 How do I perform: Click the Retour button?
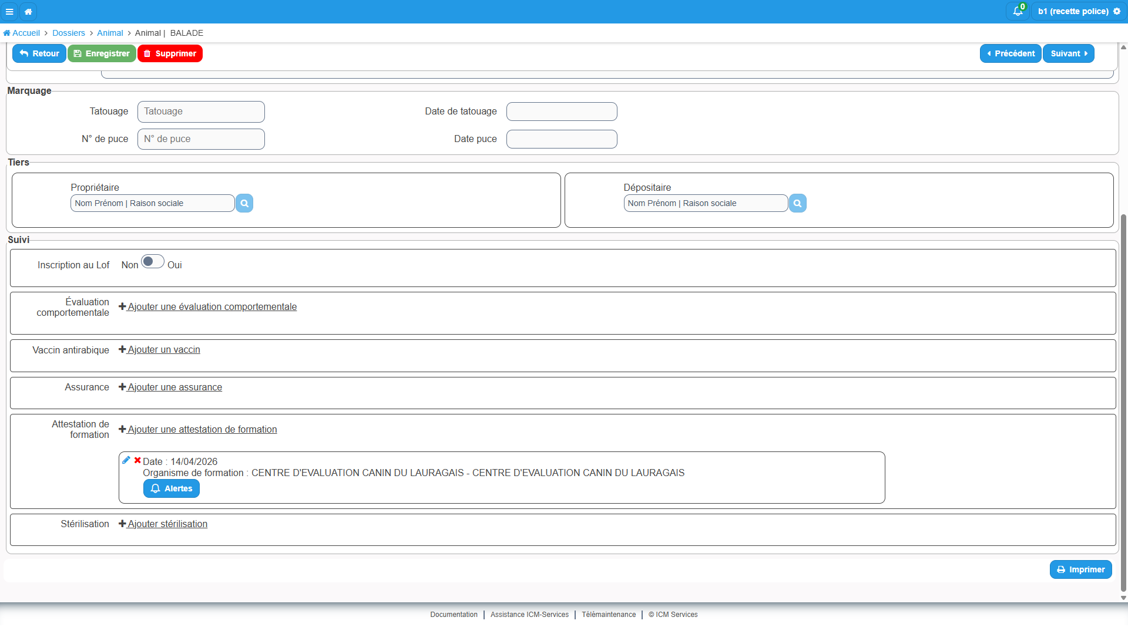(39, 53)
